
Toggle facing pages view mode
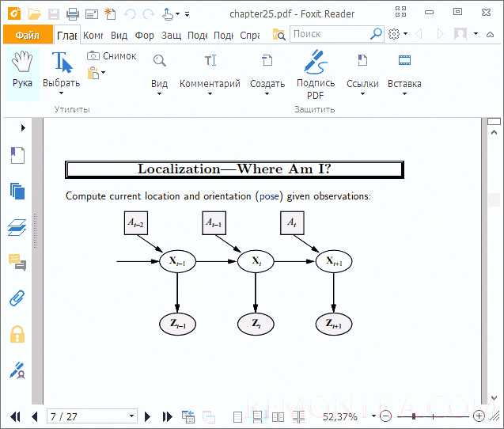tap(278, 417)
